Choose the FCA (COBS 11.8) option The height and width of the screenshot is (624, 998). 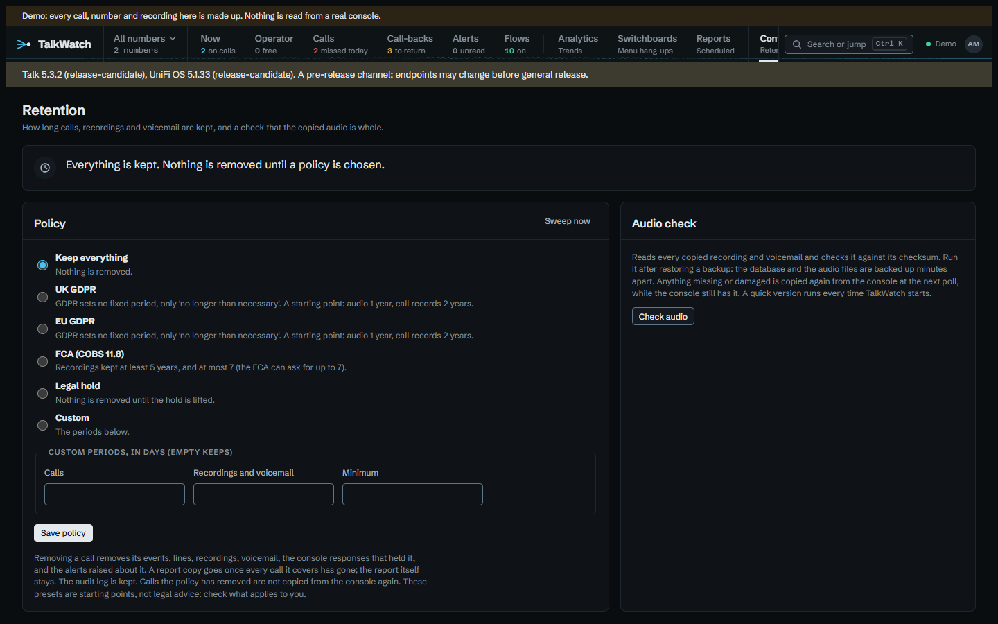pyautogui.click(x=42, y=361)
